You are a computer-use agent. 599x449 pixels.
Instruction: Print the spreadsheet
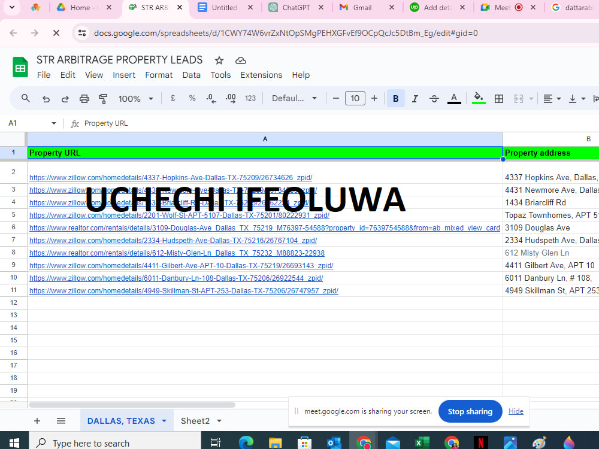pyautogui.click(x=84, y=99)
